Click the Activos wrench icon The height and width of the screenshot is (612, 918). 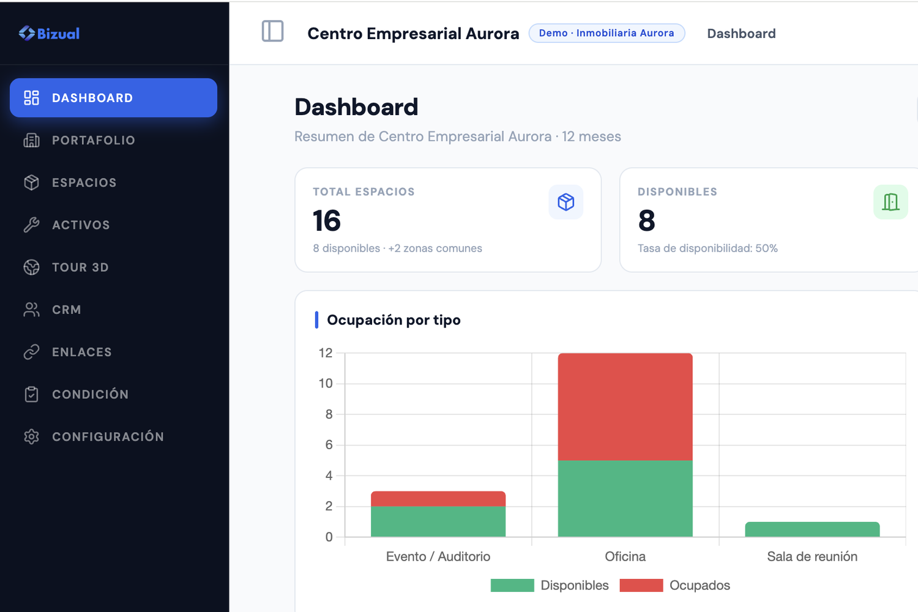click(31, 225)
